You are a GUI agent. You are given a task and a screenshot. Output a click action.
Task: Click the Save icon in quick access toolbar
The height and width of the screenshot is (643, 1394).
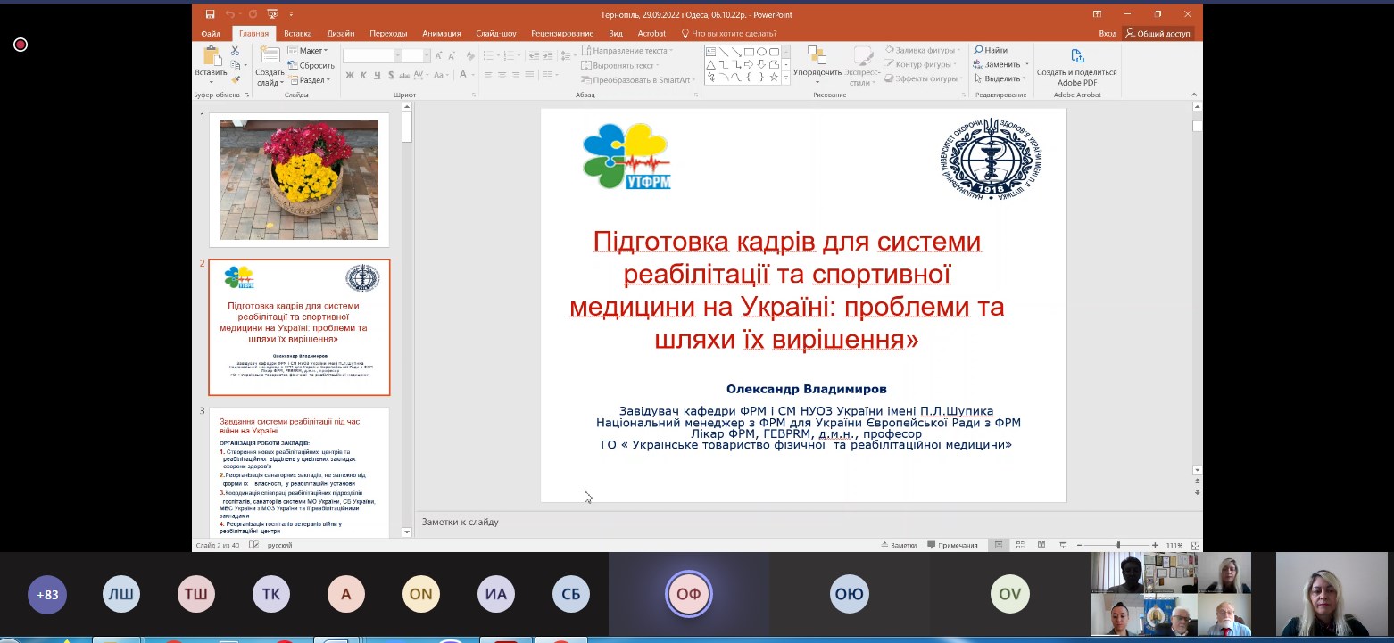(x=210, y=14)
